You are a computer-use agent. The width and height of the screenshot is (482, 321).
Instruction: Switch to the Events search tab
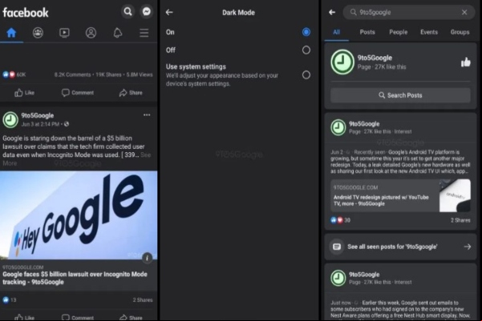[429, 32]
